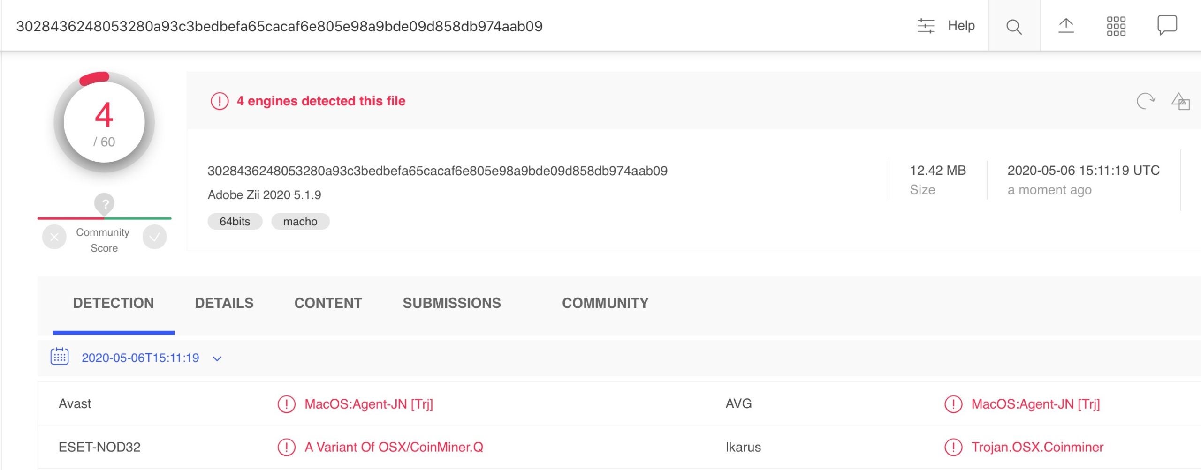Open the apps grid menu icon

click(x=1116, y=26)
